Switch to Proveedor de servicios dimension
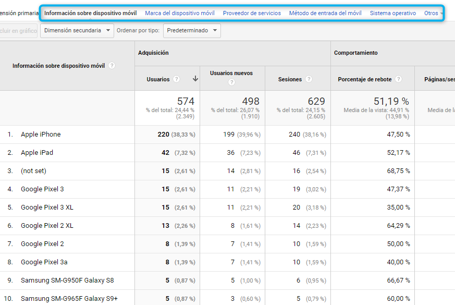Screen dimensions: 455x305 [x=252, y=13]
